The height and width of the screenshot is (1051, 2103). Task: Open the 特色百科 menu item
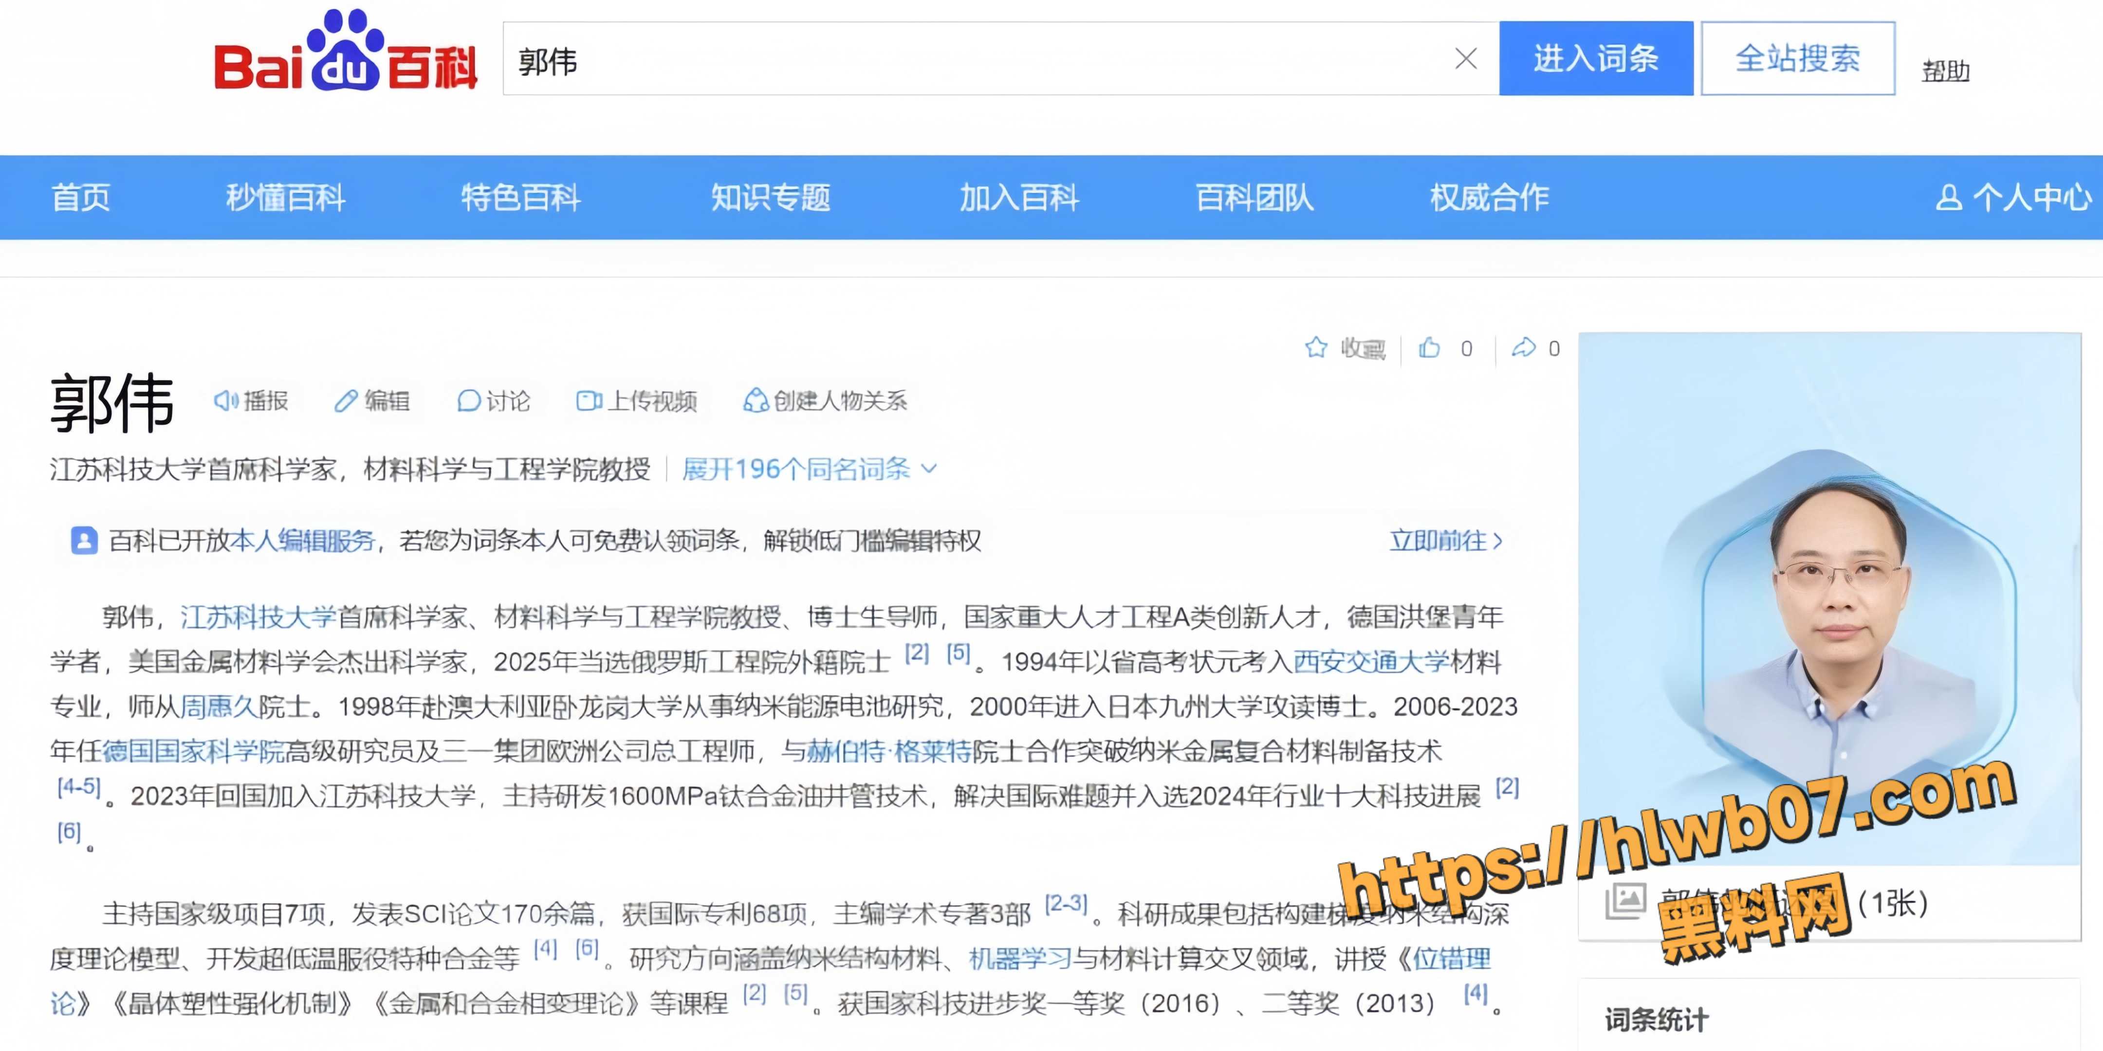(x=521, y=198)
